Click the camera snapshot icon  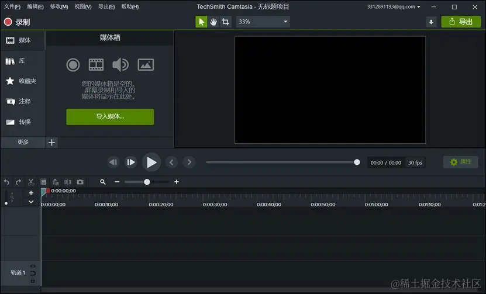pyautogui.click(x=80, y=182)
